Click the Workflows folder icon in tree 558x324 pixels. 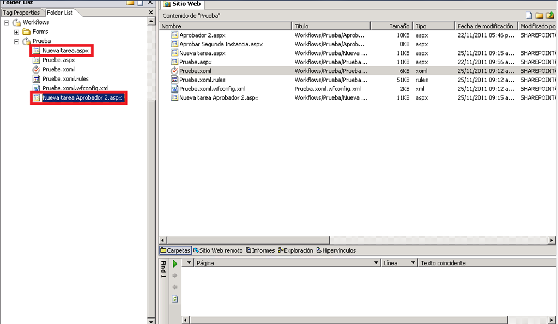[x=17, y=22]
